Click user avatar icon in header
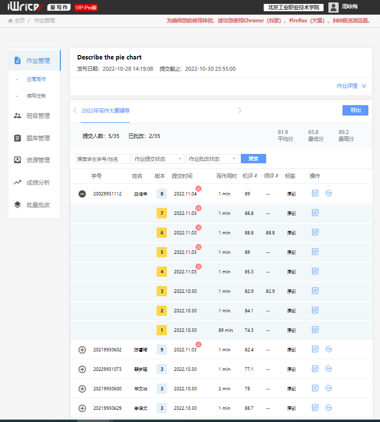380x422 pixels. [333, 7]
